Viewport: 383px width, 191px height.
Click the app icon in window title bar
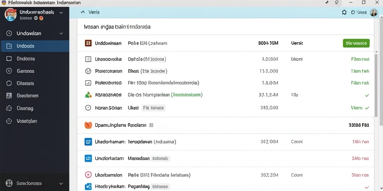point(4,3)
